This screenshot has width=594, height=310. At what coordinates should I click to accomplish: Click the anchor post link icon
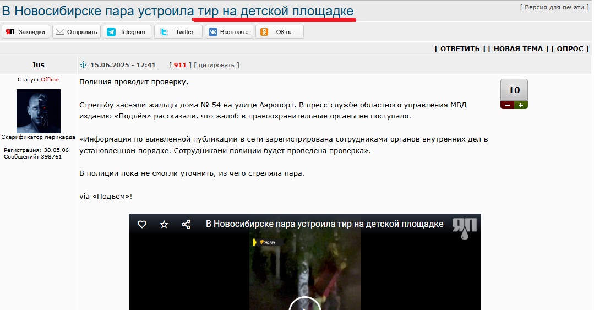coord(83,65)
